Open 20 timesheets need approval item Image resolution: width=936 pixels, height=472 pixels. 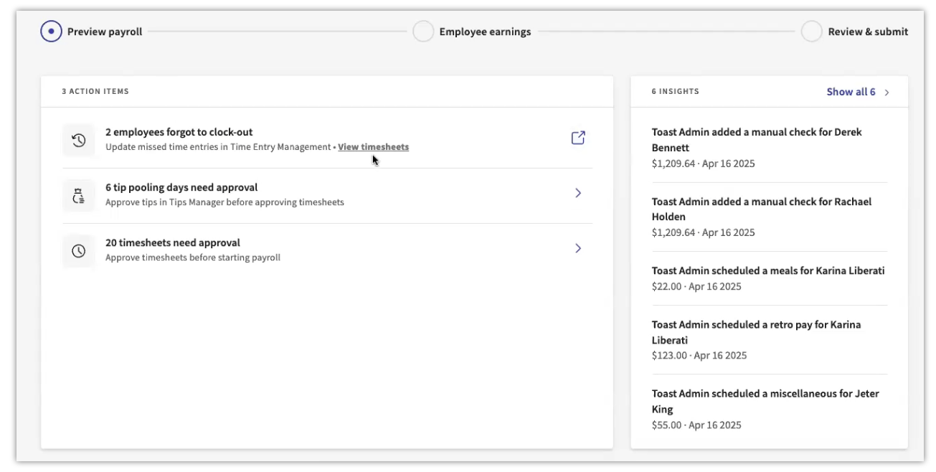173,242
